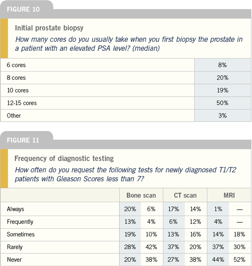This screenshot has height=266, width=252.
Task: Click the Frequency of diagnostic testing title
Action: [x=64, y=158]
